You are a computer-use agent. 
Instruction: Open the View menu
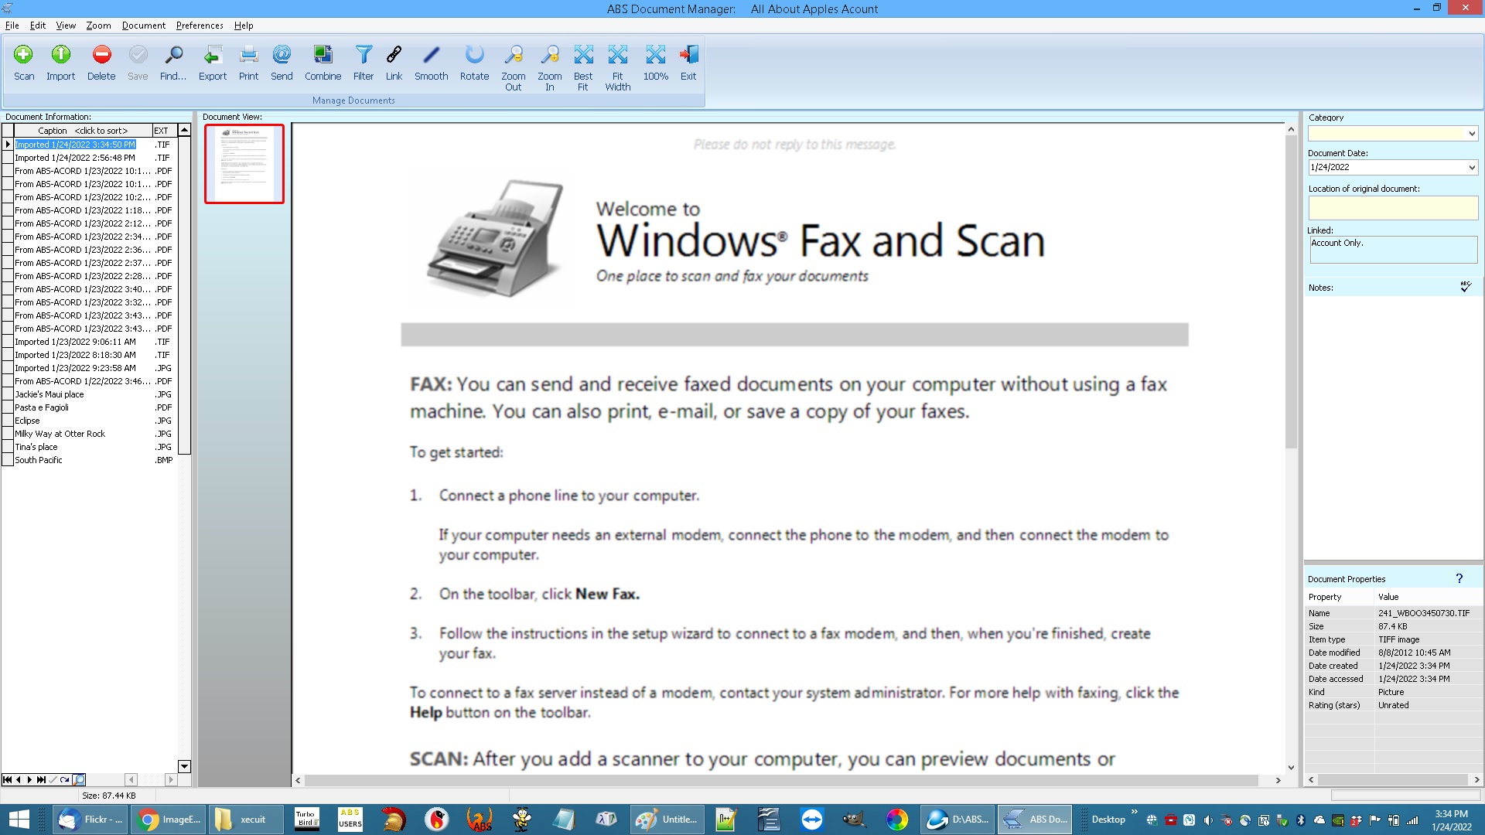(66, 26)
